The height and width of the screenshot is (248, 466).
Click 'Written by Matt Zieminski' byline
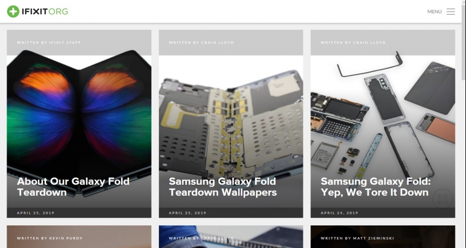pos(357,238)
